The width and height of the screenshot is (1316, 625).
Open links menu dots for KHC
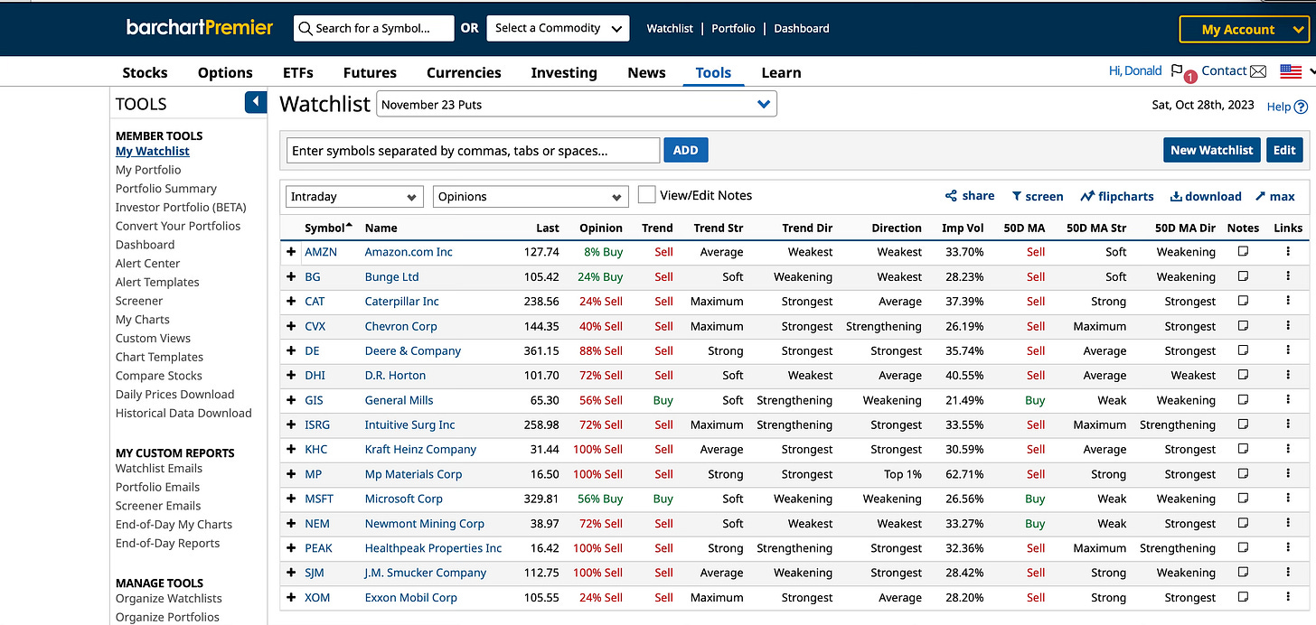(1288, 449)
